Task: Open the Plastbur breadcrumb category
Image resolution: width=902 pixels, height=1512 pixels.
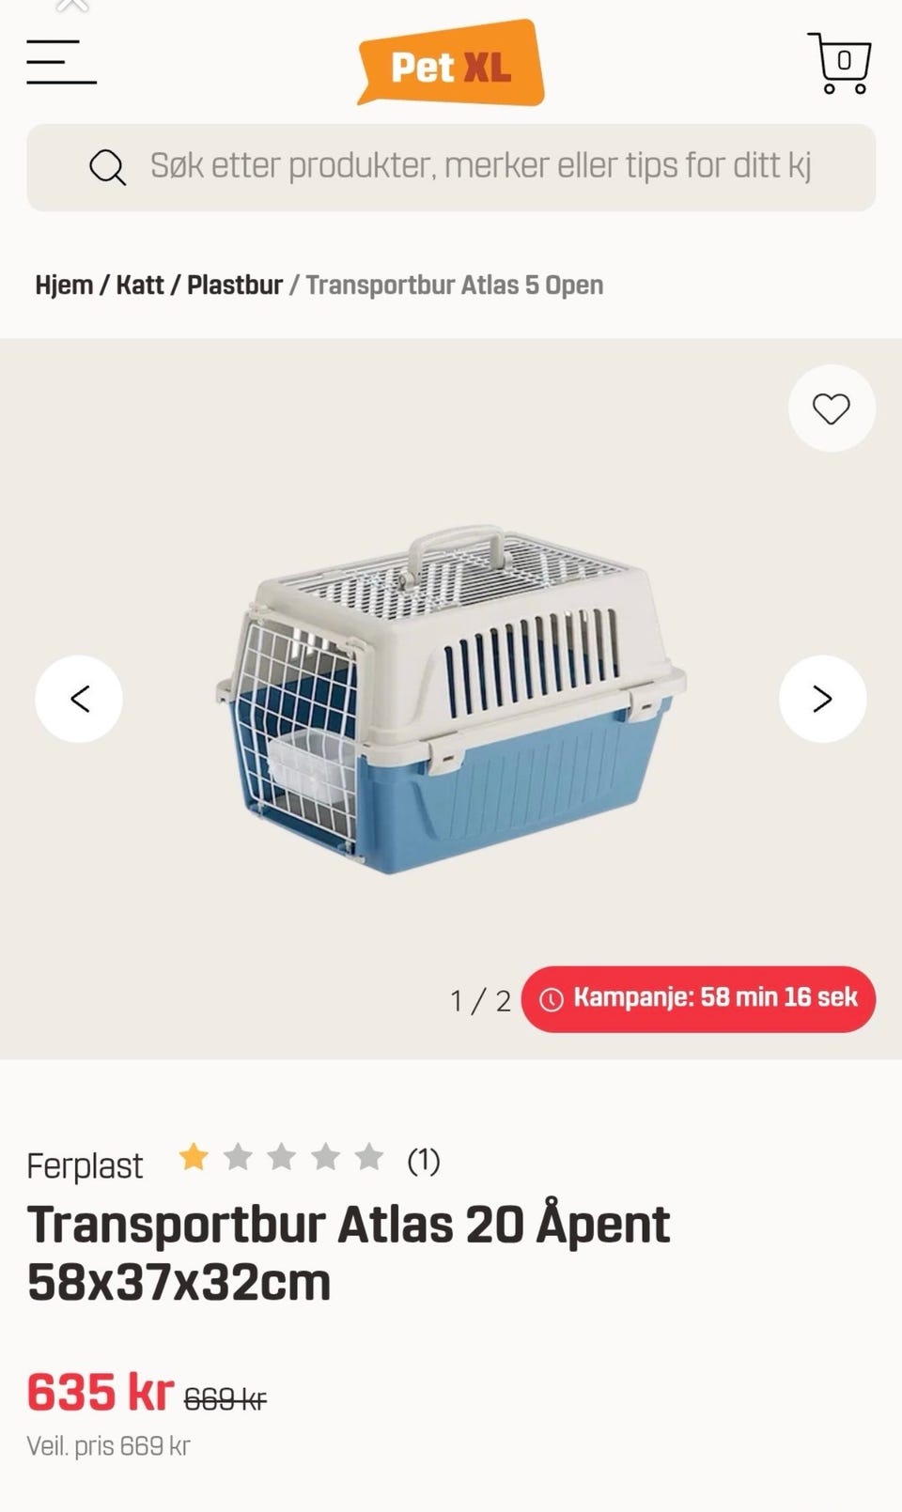Action: pos(235,285)
